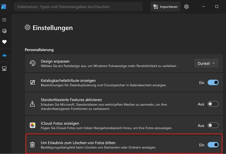This screenshot has width=226, height=154.
Task: Disable Katalogkachelattribute anzeigen toggle
Action: 213,83
